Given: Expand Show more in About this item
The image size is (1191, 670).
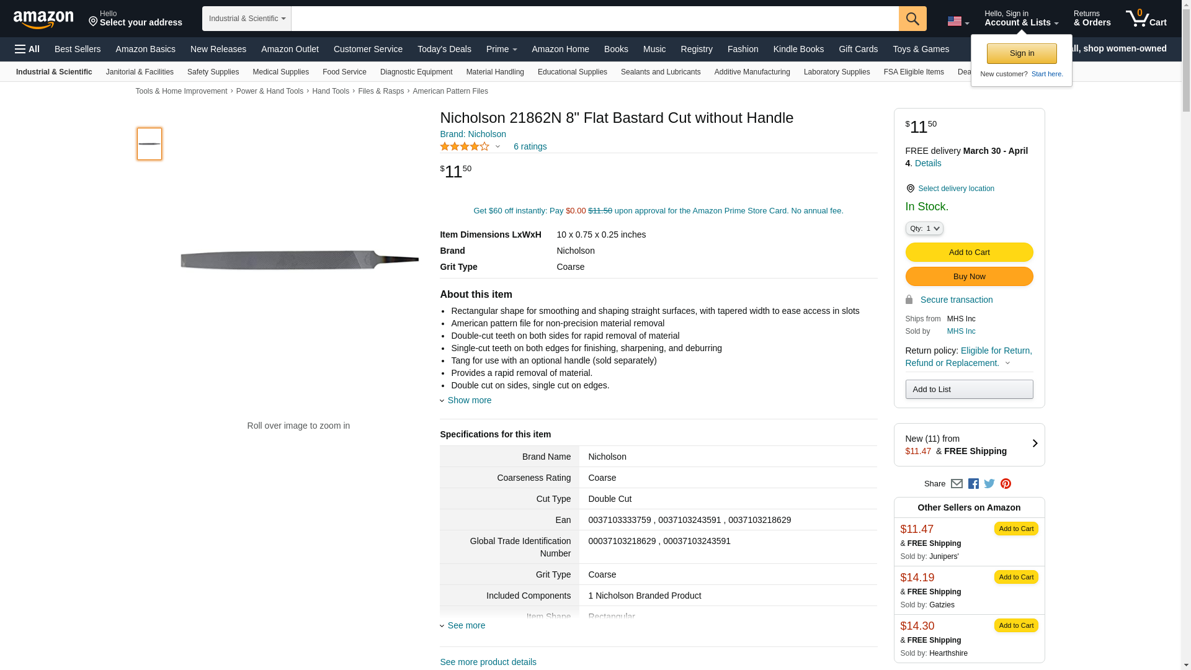Looking at the screenshot, I should pos(469,400).
